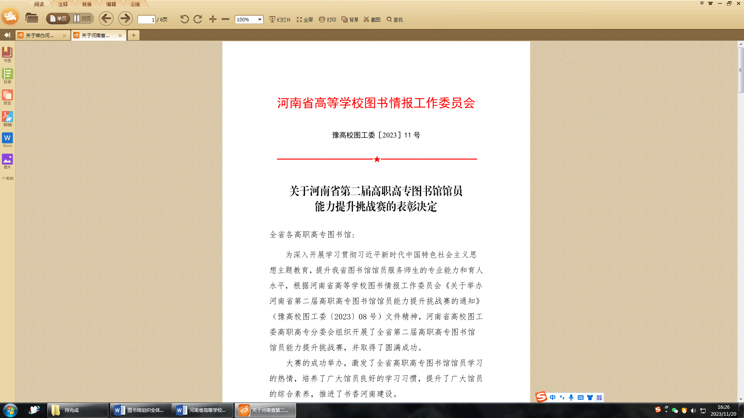The image size is (744, 418).
Task: Open the Sogou toolbox grid icon
Action: pyautogui.click(x=599, y=397)
